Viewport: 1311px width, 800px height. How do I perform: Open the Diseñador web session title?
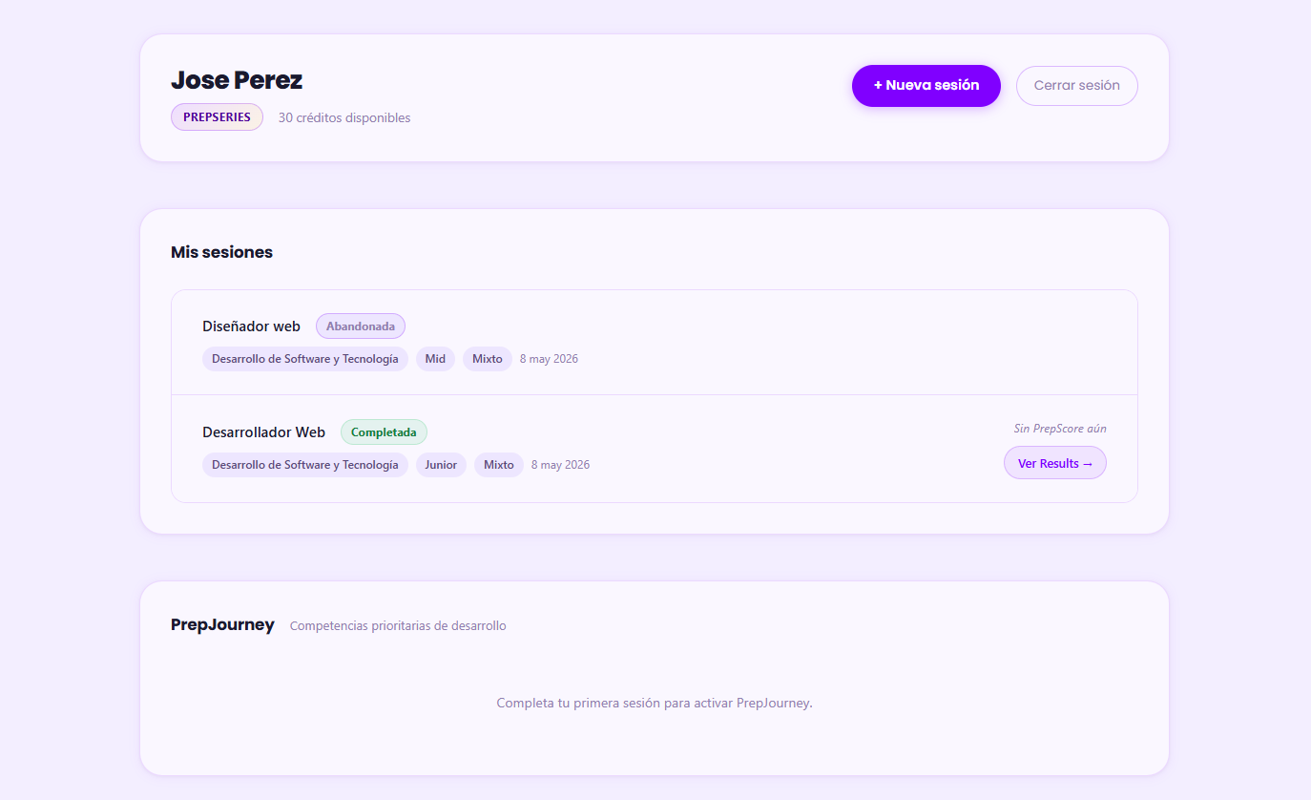[251, 326]
